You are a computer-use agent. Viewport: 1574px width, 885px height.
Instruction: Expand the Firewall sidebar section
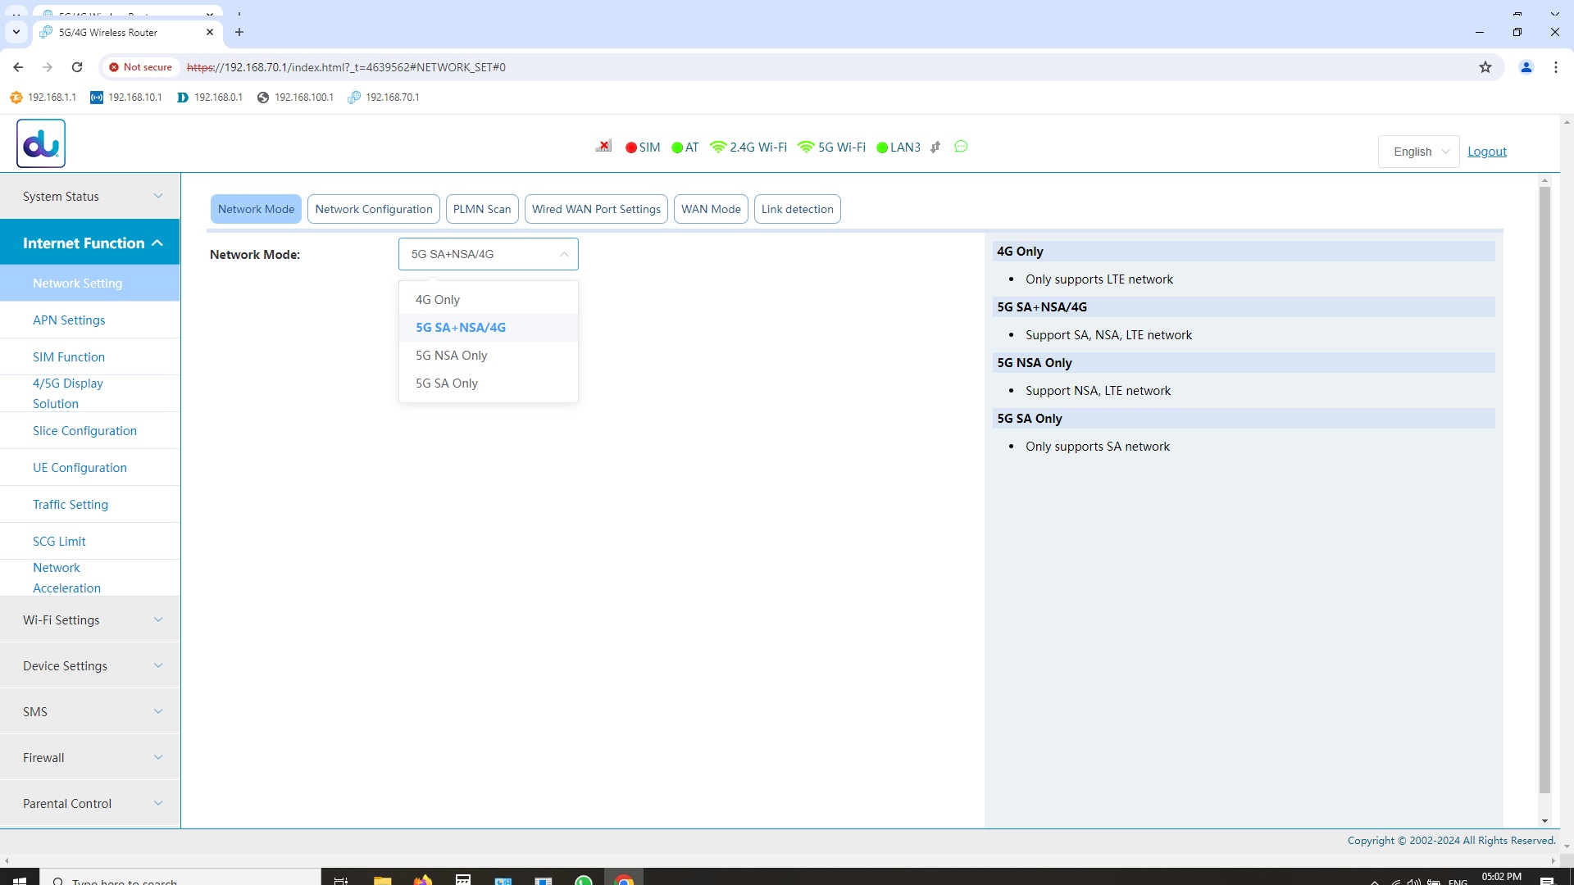[90, 758]
